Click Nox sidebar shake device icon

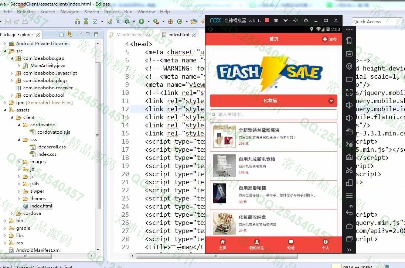click(x=349, y=41)
